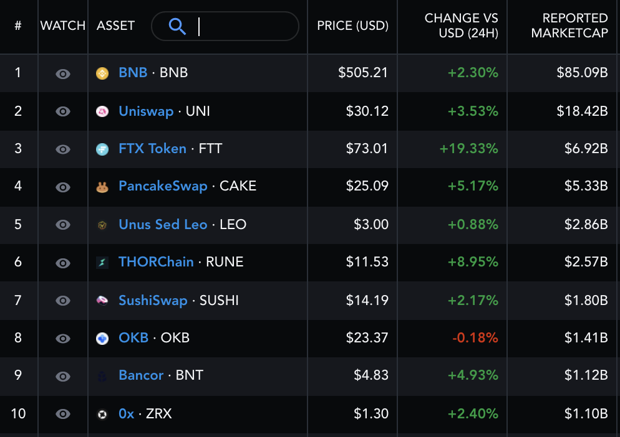
Task: Click the search magnifier icon
Action: click(177, 26)
